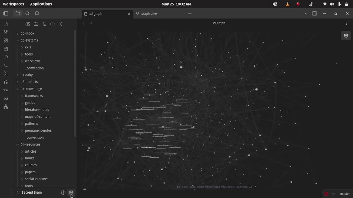Open graph view from the left ribbon
The width and height of the screenshot is (353, 198).
click(6, 32)
